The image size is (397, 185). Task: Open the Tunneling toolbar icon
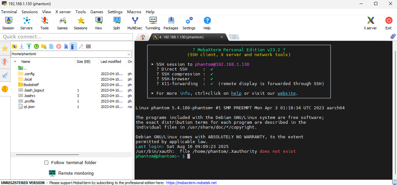coord(153,23)
